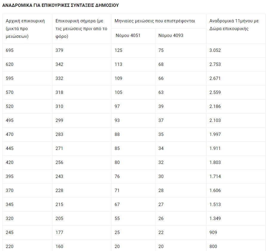Click the 105 value under Νόμου 4051

(118, 92)
